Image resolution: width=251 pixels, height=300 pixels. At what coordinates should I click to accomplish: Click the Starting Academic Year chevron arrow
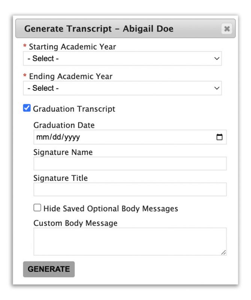click(217, 58)
